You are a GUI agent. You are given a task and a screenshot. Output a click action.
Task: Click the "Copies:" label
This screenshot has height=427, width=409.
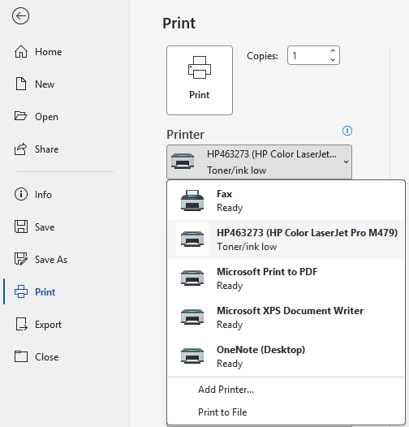(262, 56)
